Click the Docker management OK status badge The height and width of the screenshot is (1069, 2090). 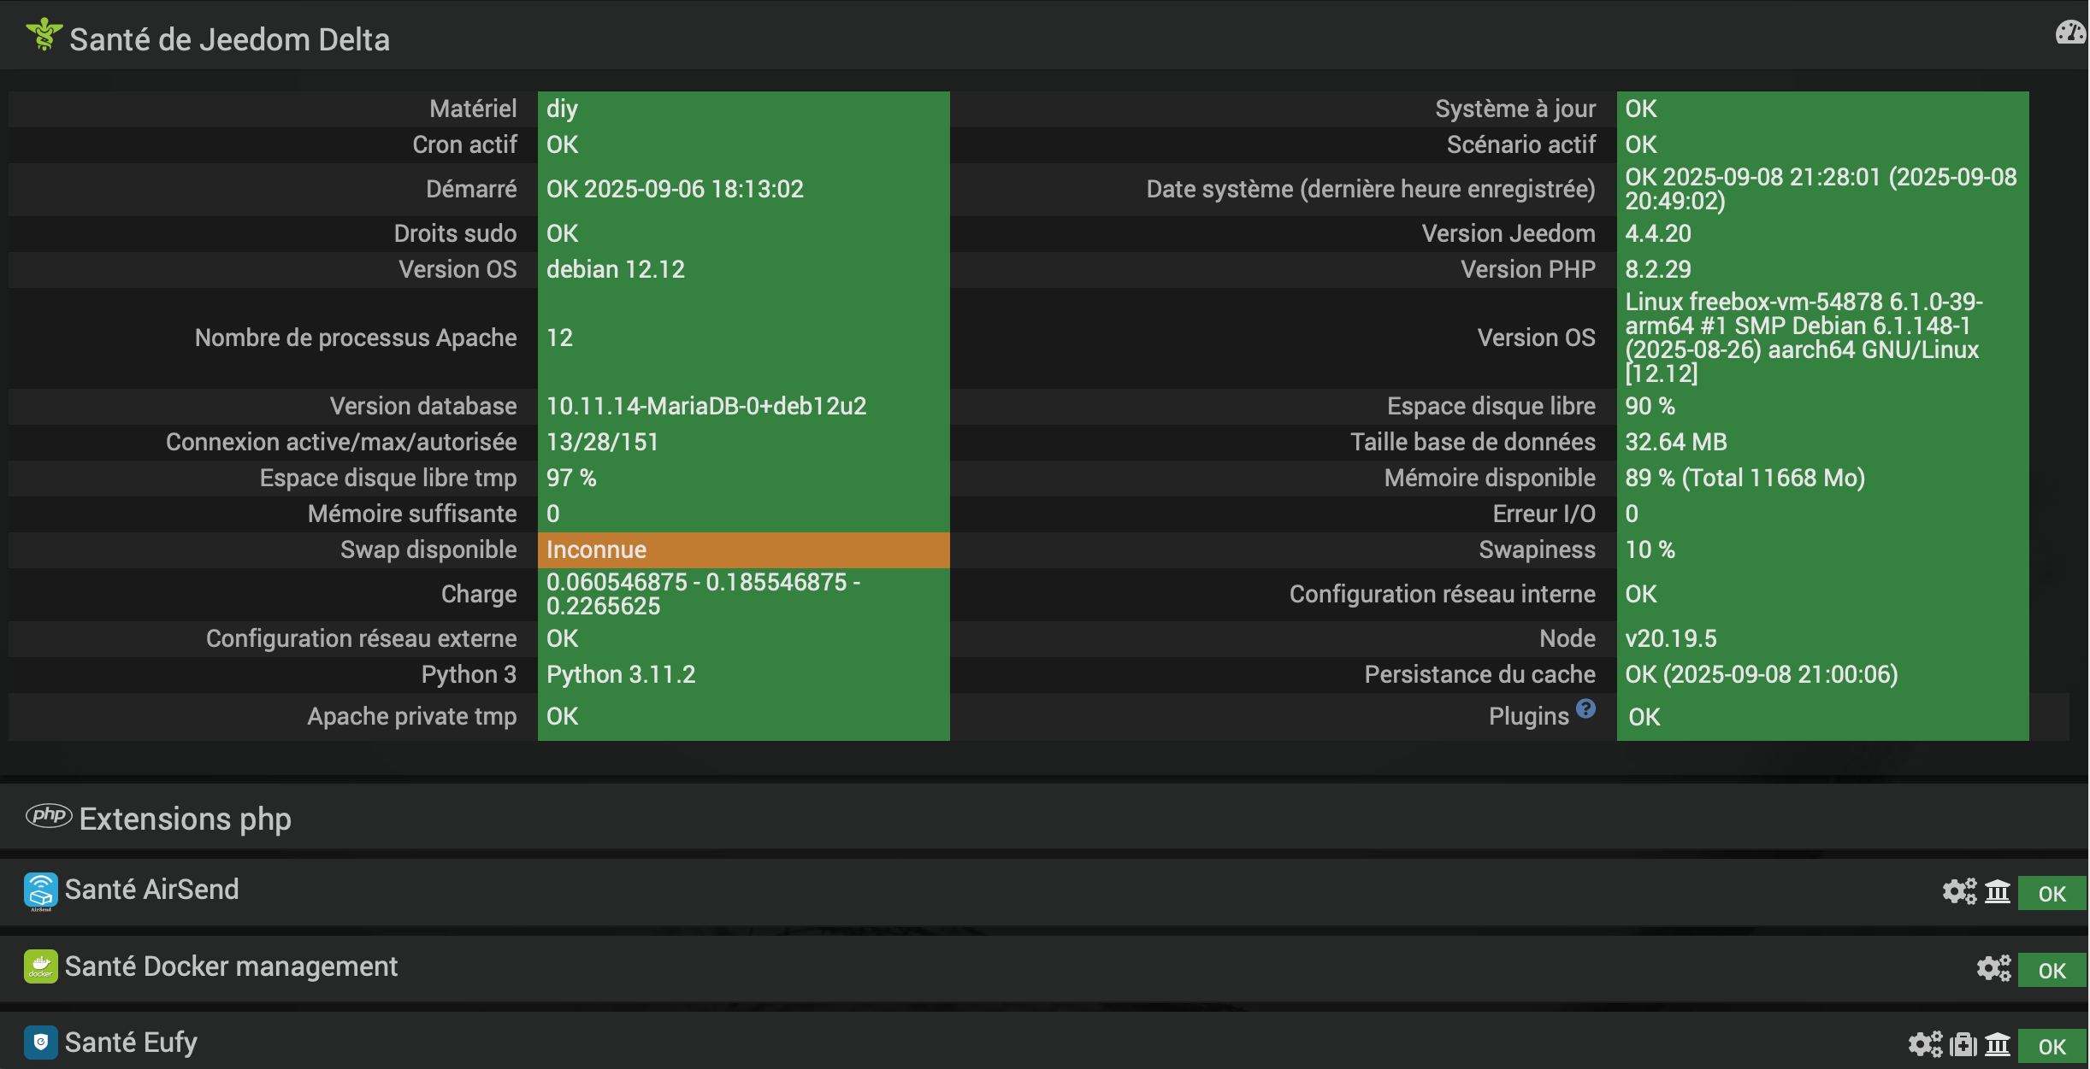(2052, 971)
